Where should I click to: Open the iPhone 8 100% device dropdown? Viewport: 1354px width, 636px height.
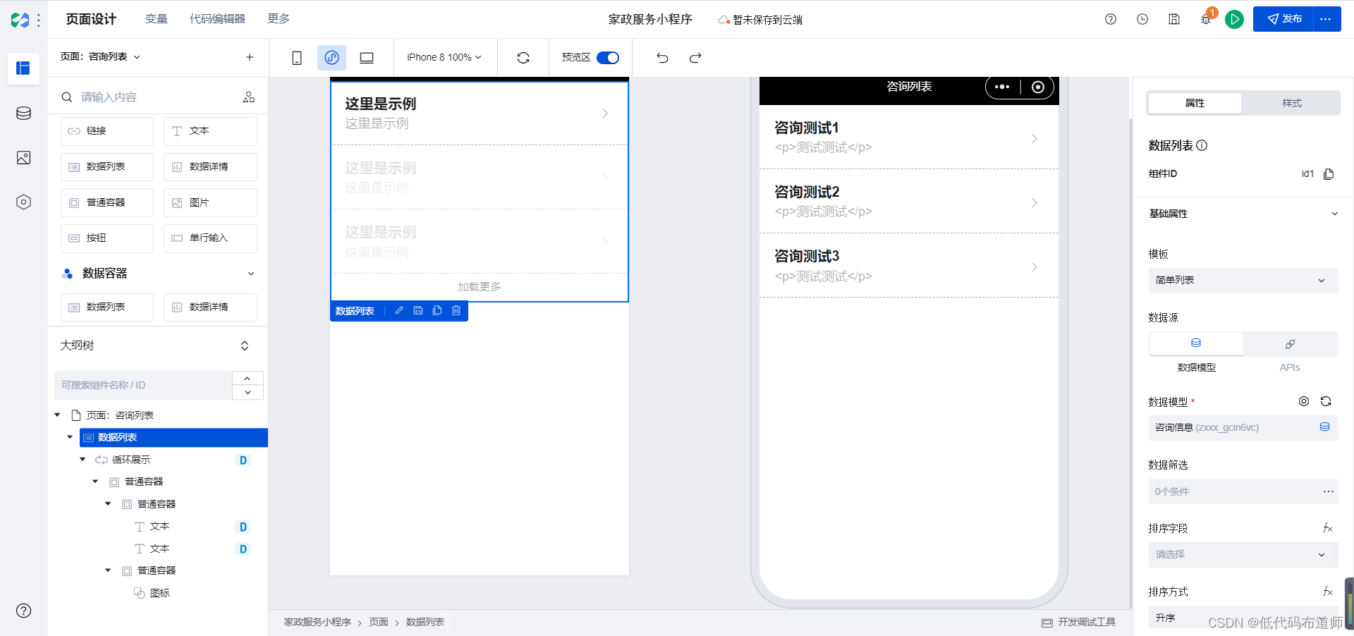pyautogui.click(x=444, y=58)
